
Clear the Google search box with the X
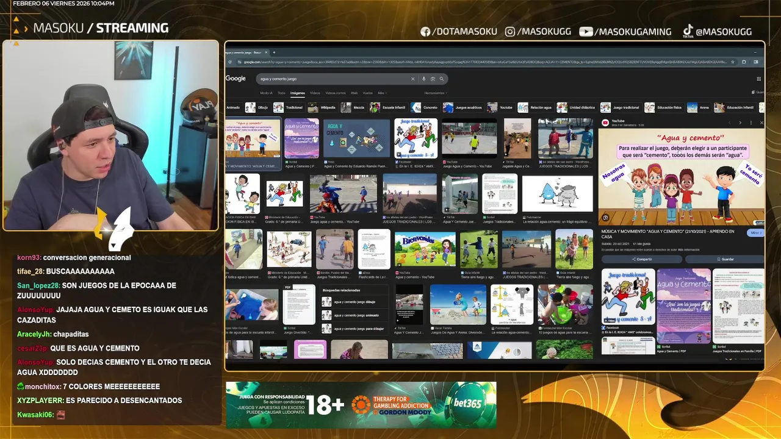pyautogui.click(x=412, y=79)
